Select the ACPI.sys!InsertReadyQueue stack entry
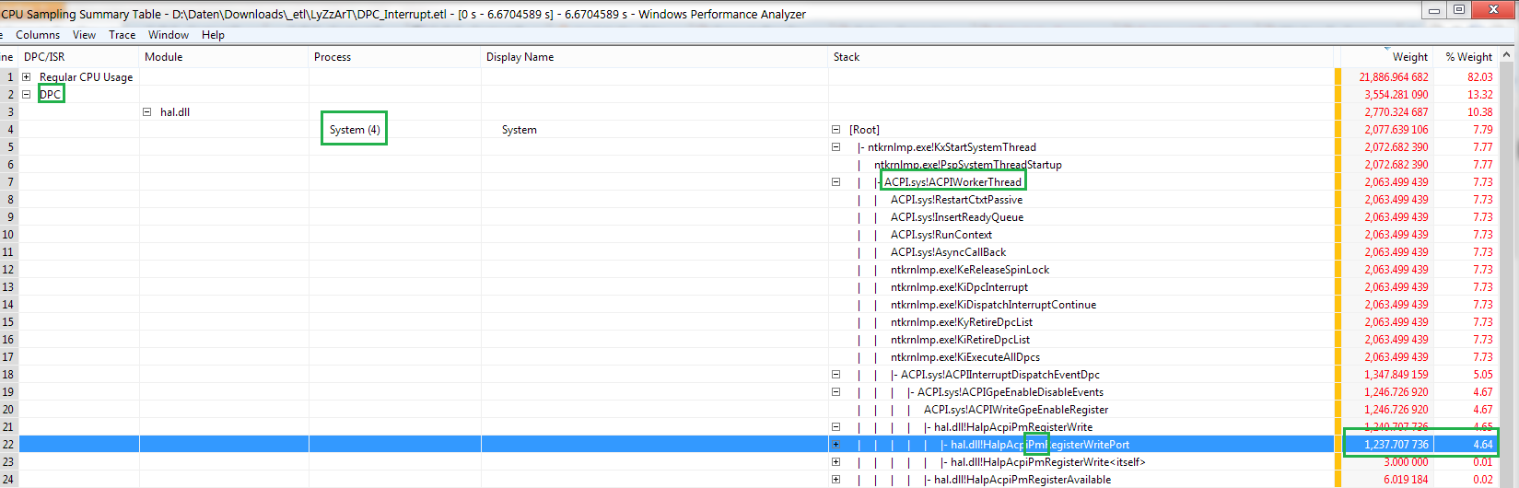The height and width of the screenshot is (488, 1519). pyautogui.click(x=957, y=217)
